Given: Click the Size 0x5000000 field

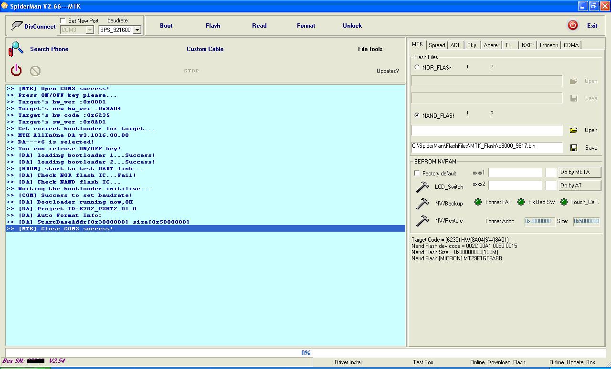Looking at the screenshot, I should coord(586,221).
